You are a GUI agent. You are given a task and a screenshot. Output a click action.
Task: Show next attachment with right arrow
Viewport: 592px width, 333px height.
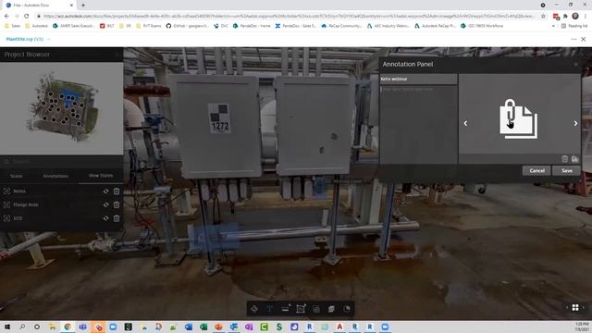tap(575, 123)
